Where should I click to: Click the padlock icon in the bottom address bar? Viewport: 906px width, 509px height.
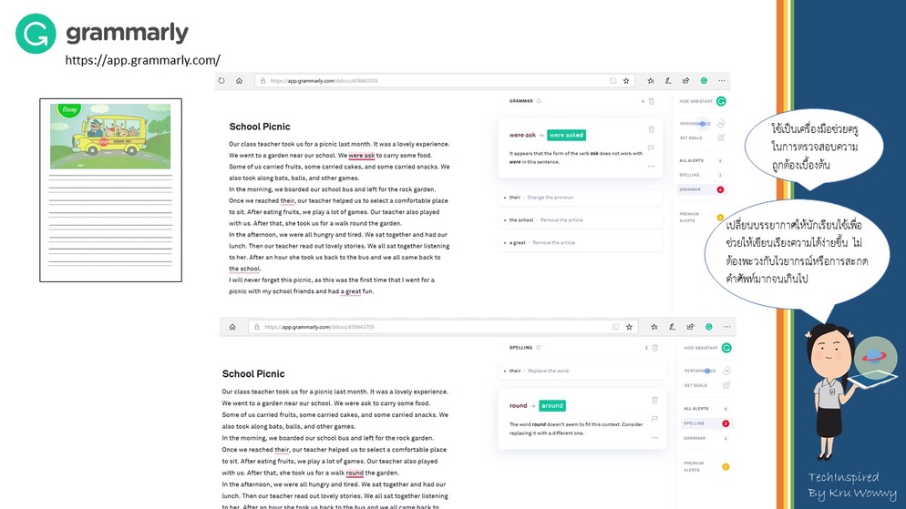coord(257,327)
